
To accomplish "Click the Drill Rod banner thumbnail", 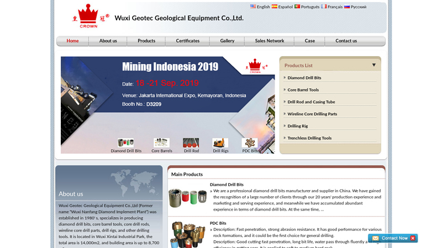I will (191, 143).
